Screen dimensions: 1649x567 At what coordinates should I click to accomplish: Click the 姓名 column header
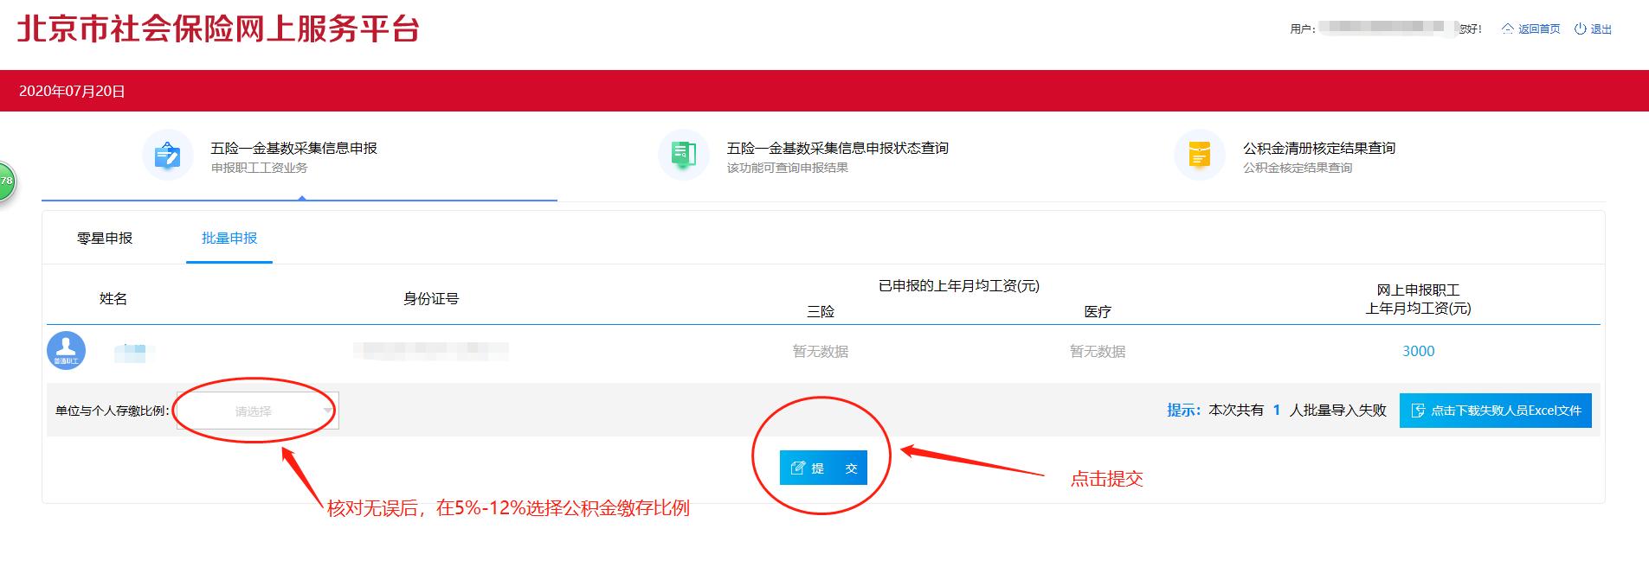(x=113, y=298)
